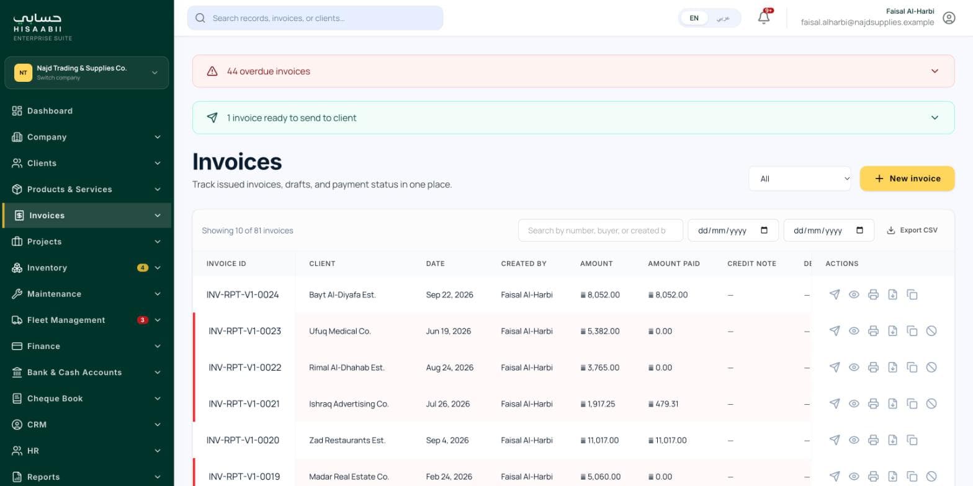Viewport: 973px width, 486px height.
Task: Expand the Clients menu chevron
Action: coord(158,163)
